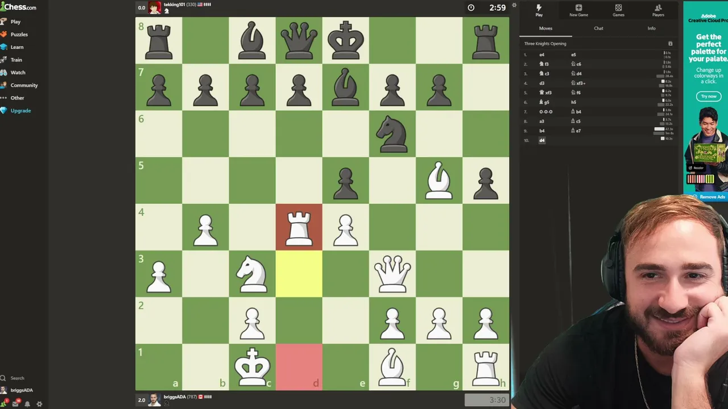Jump to Black's move 8... Bc5

pos(576,121)
